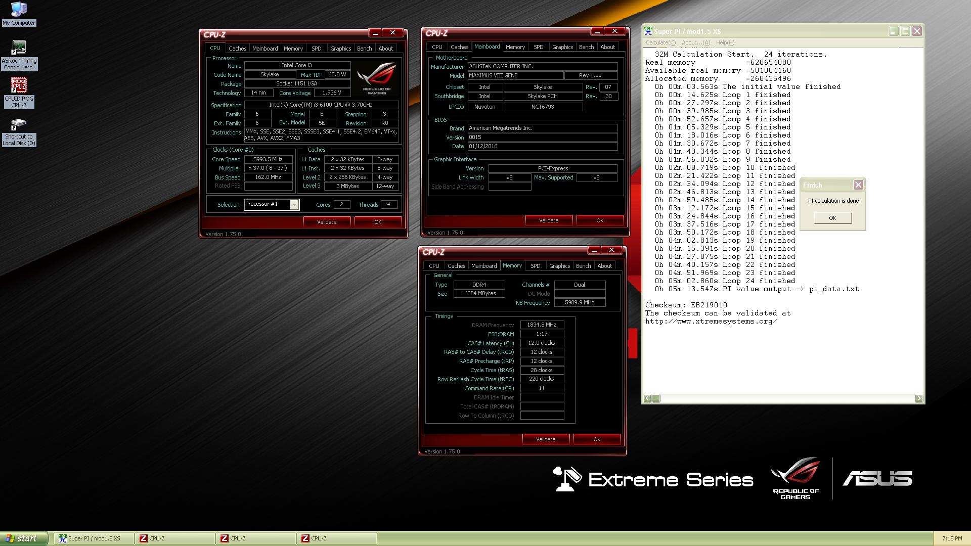971x546 pixels.
Task: Open SPD tab in CPU window
Action: [x=317, y=49]
